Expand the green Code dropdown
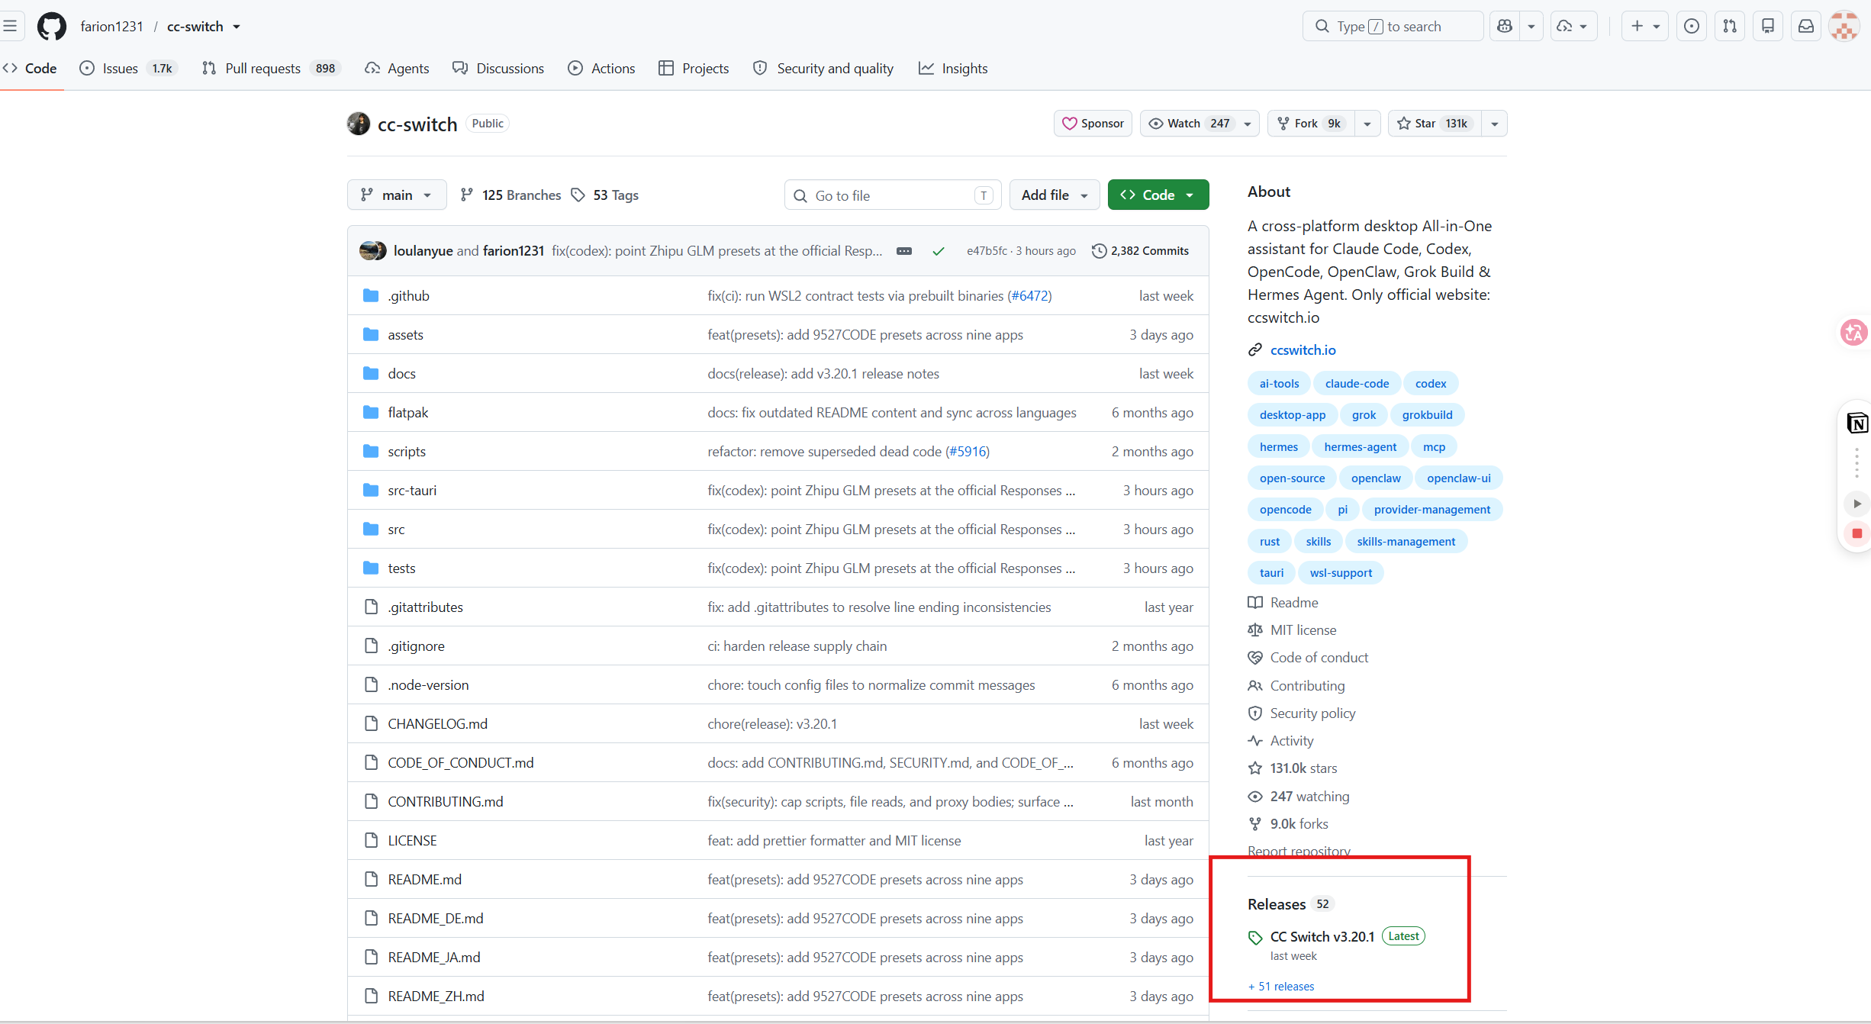 (x=1158, y=195)
